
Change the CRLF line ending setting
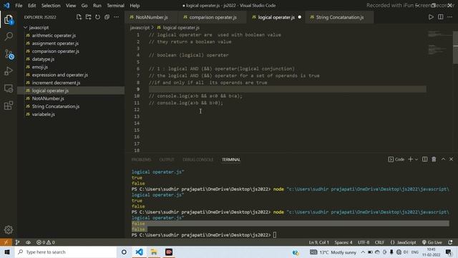379,242
